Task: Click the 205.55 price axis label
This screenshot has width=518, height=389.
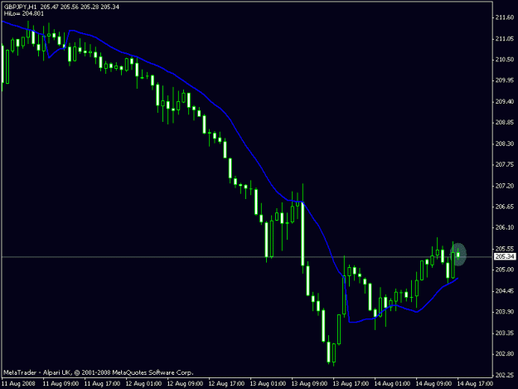Action: pos(505,249)
